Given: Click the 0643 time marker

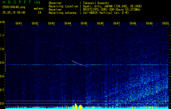Looking at the screenshot, I should [x=51, y=23].
